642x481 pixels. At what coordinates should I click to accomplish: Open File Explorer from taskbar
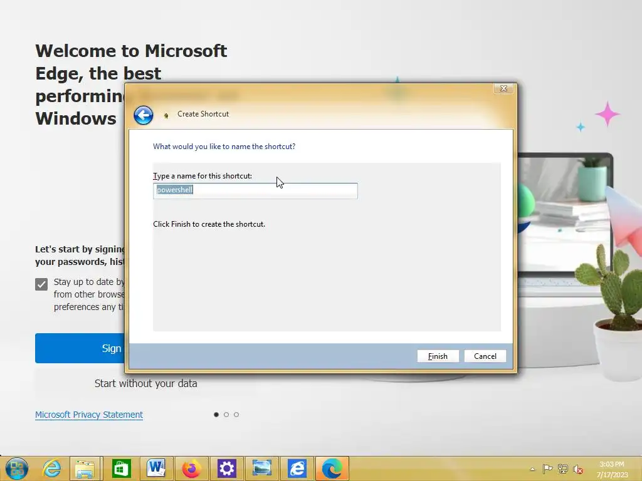(x=85, y=468)
